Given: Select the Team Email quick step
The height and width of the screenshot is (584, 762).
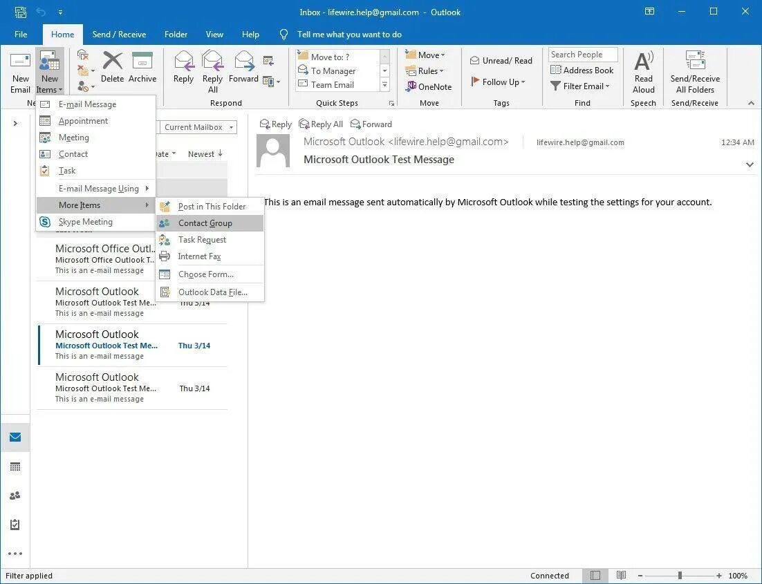Looking at the screenshot, I should (x=337, y=84).
